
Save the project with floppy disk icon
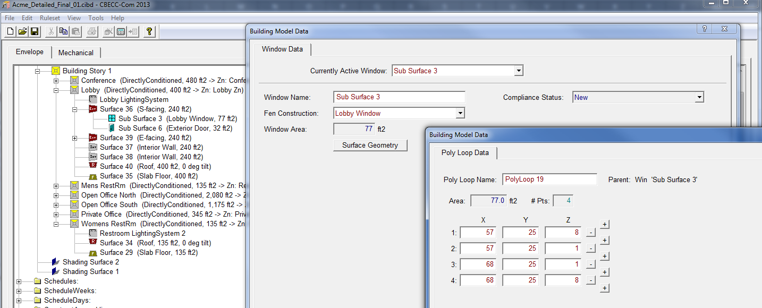click(x=35, y=31)
